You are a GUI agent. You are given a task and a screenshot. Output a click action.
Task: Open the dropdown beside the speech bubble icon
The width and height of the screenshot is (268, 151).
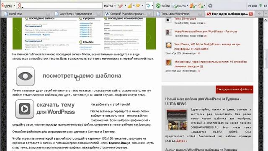click(x=142, y=6)
